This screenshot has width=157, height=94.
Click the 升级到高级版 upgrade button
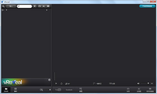point(147,6)
